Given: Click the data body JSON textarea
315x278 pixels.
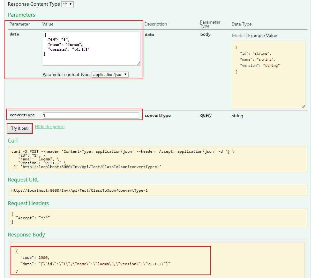Looking at the screenshot, I should coord(91,49).
